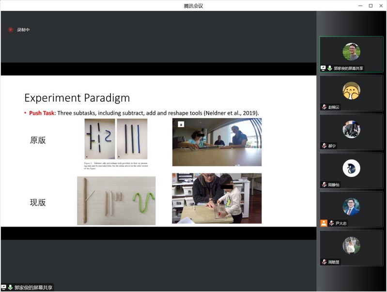This screenshot has height=292, width=387.
Task: Select 郭家俊's avatar in the participant list
Action: pos(351,52)
